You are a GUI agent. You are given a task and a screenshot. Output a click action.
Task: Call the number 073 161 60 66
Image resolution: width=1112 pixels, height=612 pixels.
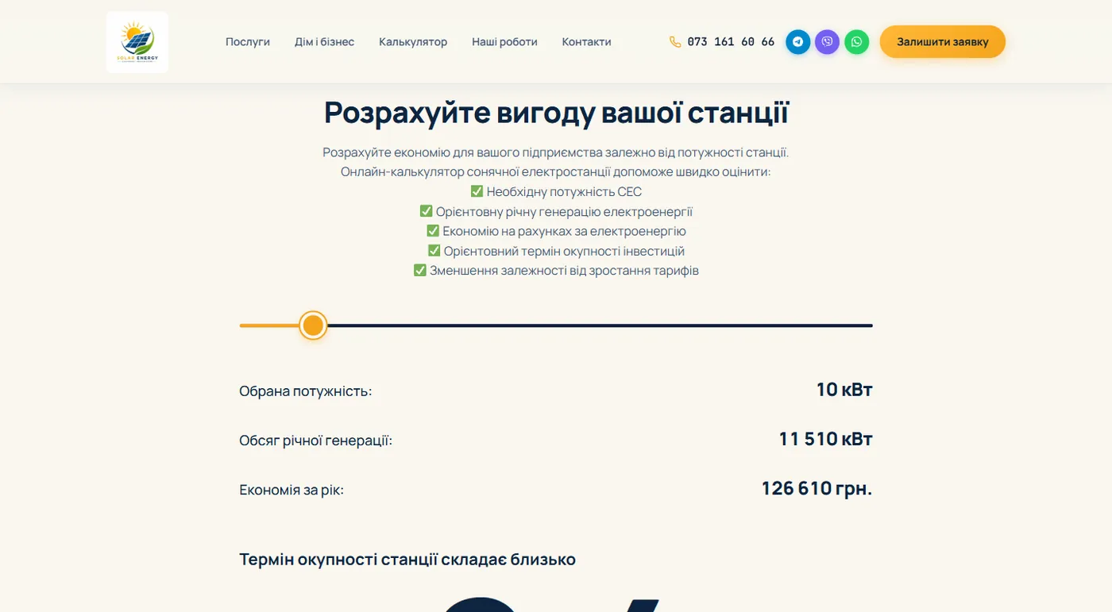(x=731, y=42)
